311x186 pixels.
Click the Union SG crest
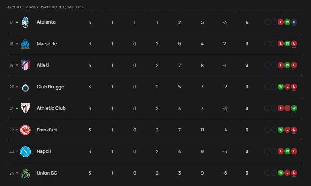25,173
